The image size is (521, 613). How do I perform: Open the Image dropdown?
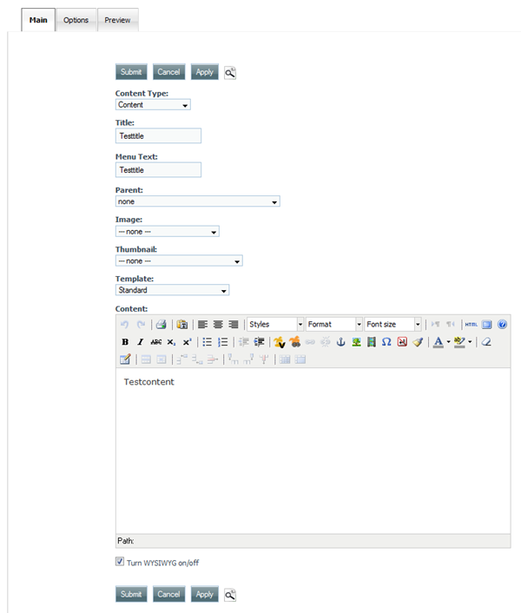[168, 232]
